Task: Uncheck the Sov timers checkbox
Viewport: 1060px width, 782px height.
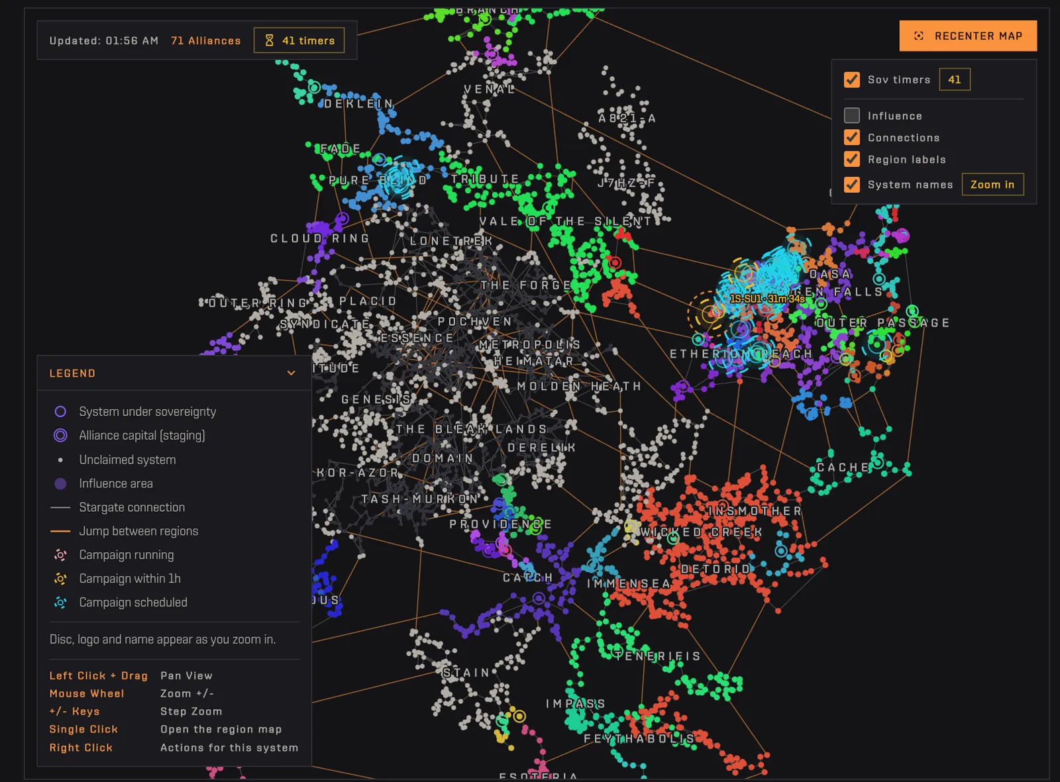Action: pos(852,79)
